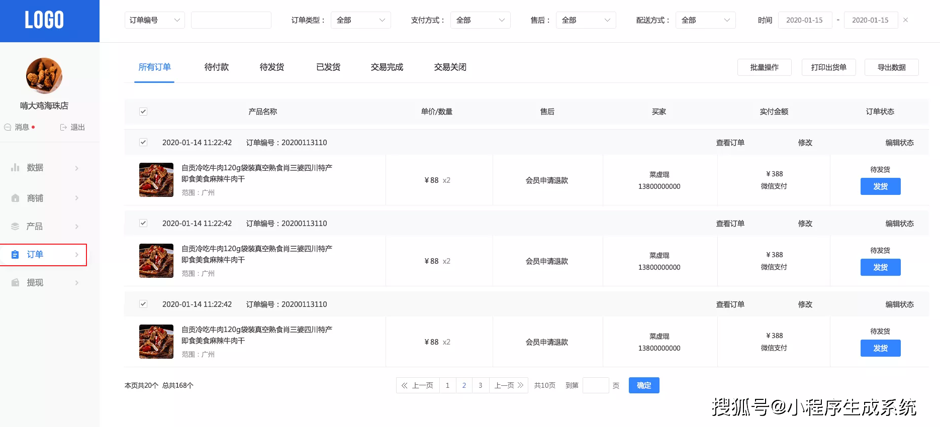Open 查看订单 for the first order
Screen dimensions: 940x427
coord(730,143)
